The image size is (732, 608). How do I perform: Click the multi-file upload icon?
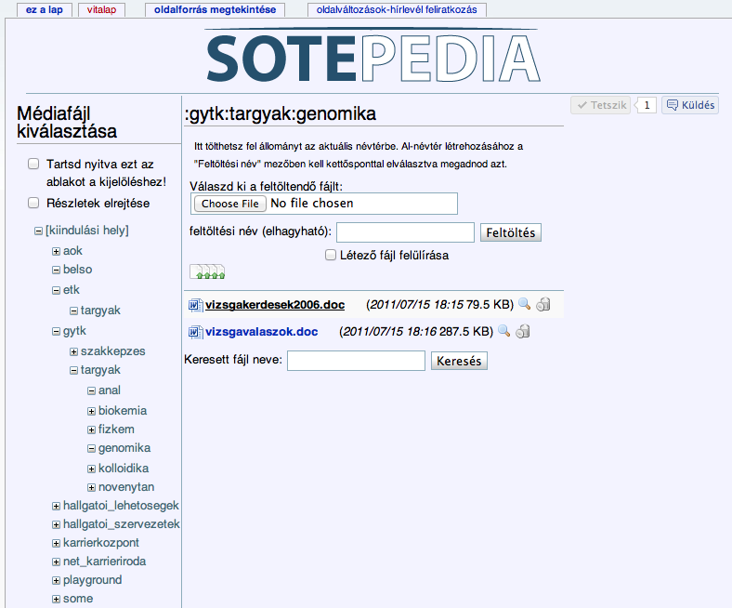[207, 272]
